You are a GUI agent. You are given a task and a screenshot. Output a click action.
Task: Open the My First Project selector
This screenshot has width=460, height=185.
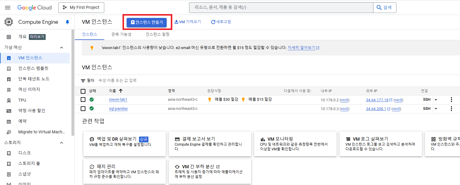(x=81, y=7)
